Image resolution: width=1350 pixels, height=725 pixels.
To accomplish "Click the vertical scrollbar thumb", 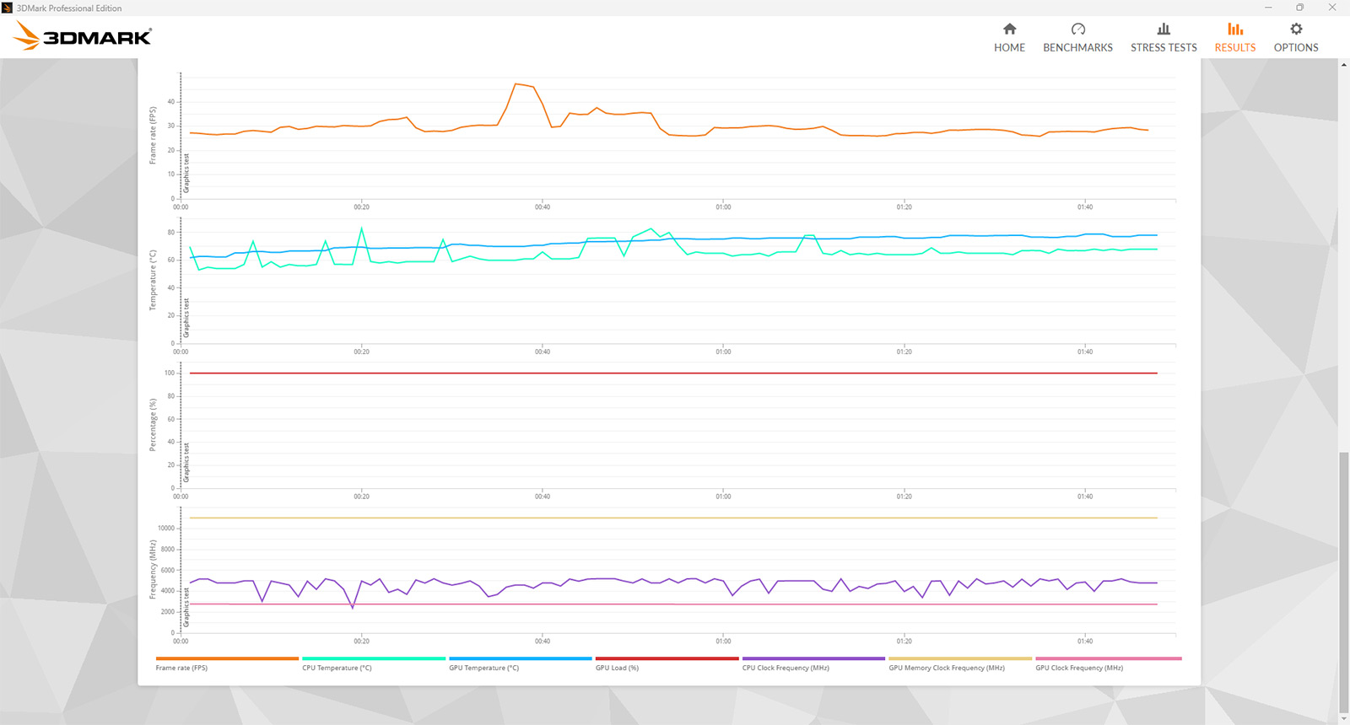I will 1344,582.
